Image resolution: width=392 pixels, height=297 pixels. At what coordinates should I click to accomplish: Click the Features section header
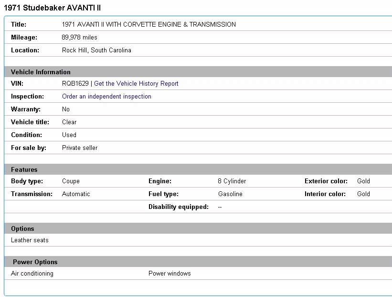[x=24, y=170]
